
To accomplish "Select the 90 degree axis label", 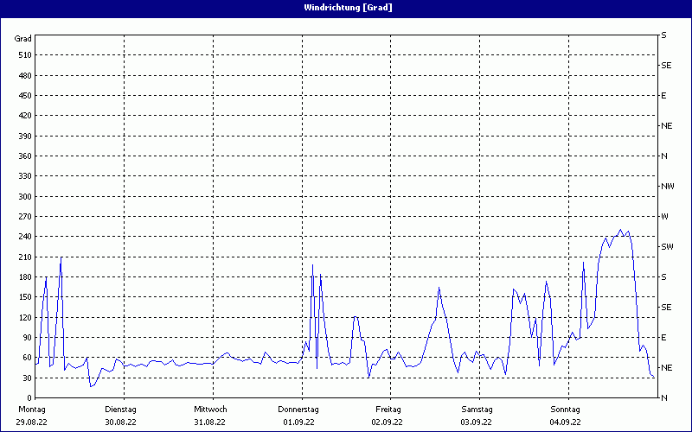I will point(26,338).
